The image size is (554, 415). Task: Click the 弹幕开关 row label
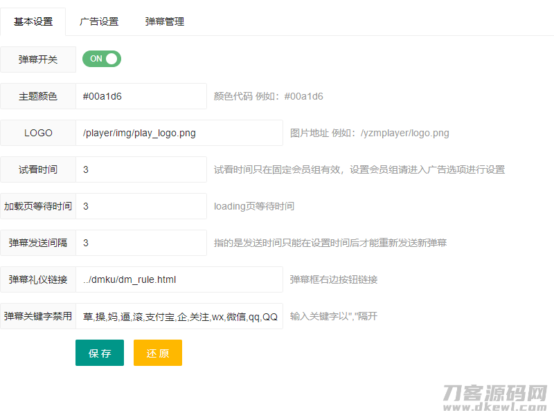click(x=38, y=59)
